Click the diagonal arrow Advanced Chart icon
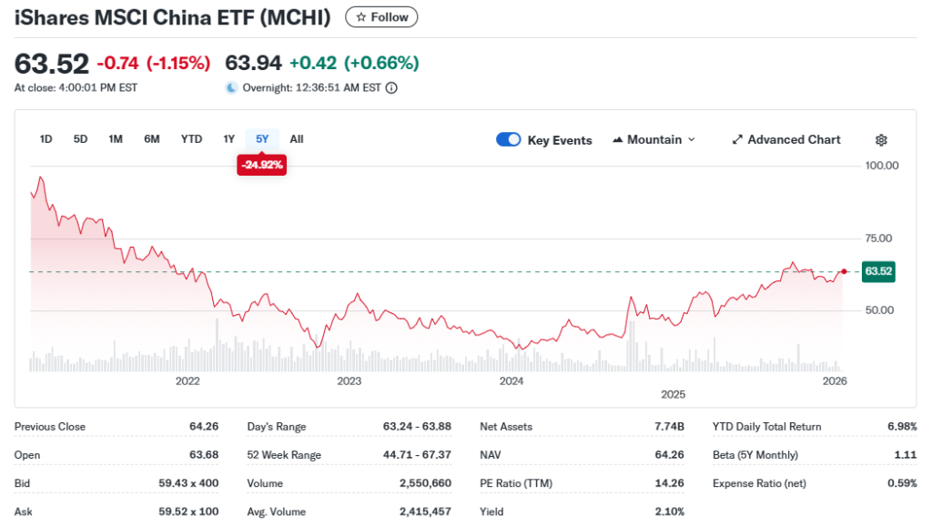This screenshot has width=932, height=527. tap(737, 139)
